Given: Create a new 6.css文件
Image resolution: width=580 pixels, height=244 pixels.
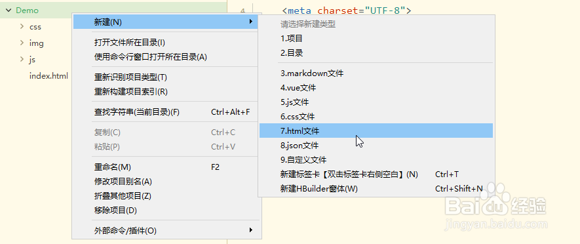Looking at the screenshot, I should (376, 117).
